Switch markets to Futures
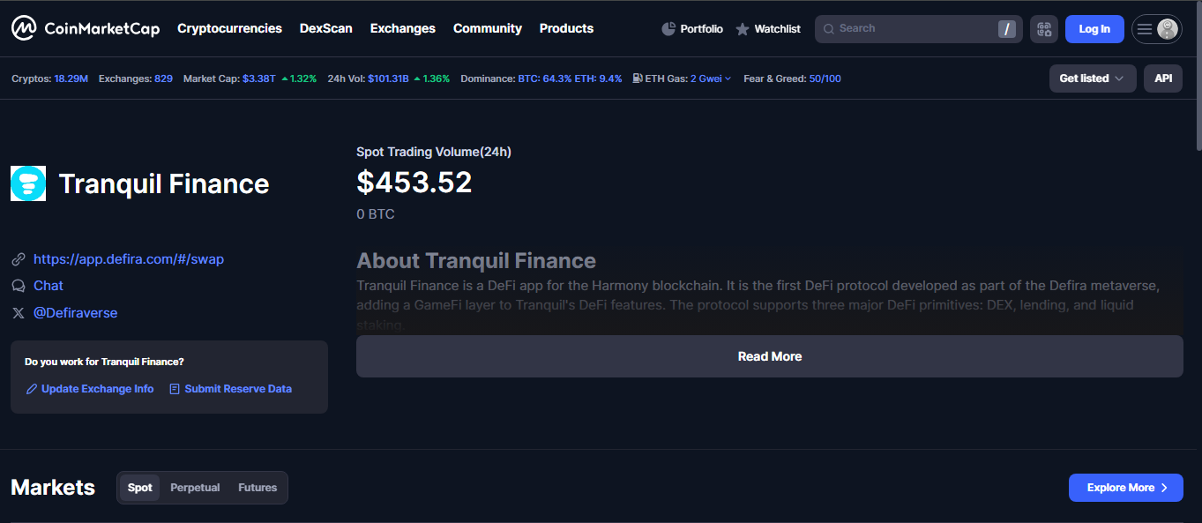This screenshot has height=523, width=1202. click(x=258, y=488)
